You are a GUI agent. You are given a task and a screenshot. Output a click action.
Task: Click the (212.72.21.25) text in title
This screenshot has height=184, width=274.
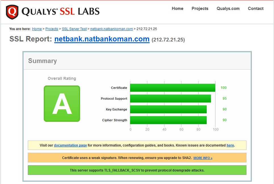coord(168,40)
